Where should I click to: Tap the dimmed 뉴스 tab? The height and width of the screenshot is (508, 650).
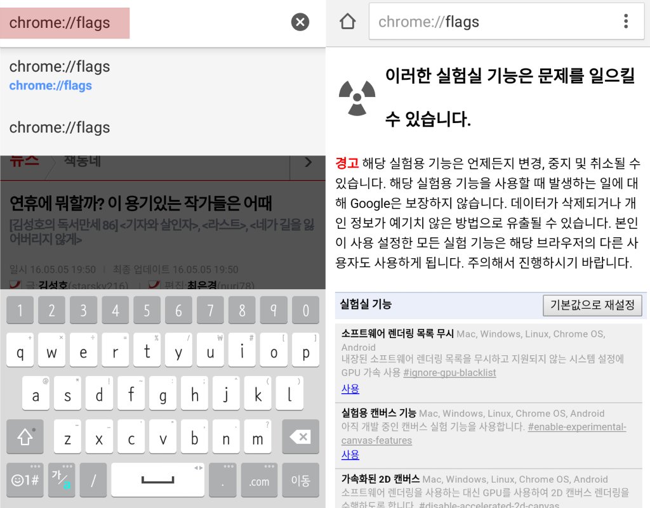[25, 162]
